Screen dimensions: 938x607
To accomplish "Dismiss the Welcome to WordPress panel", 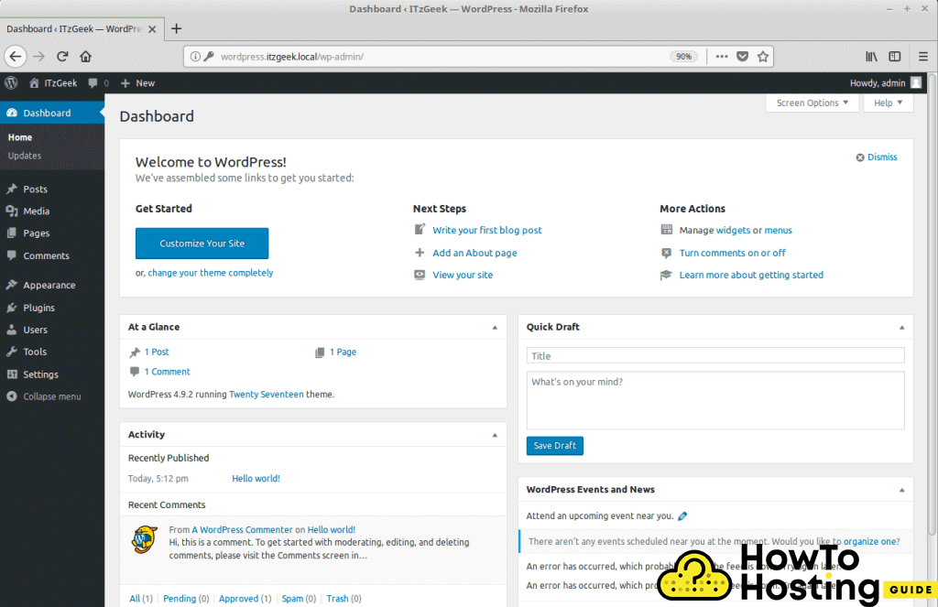I will (876, 157).
